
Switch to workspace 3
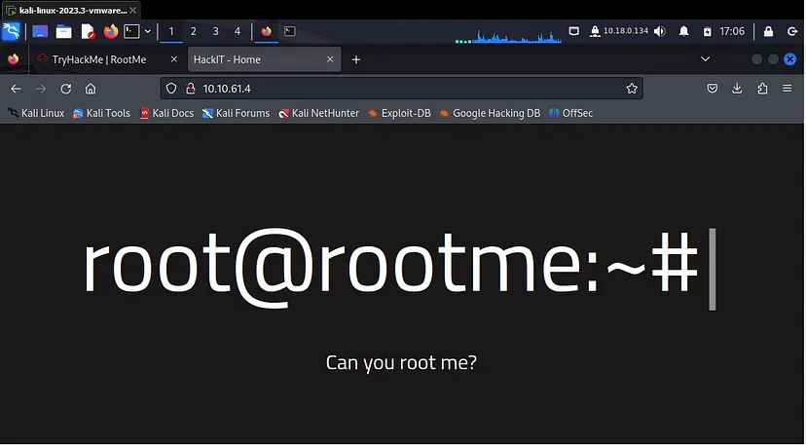coord(215,31)
